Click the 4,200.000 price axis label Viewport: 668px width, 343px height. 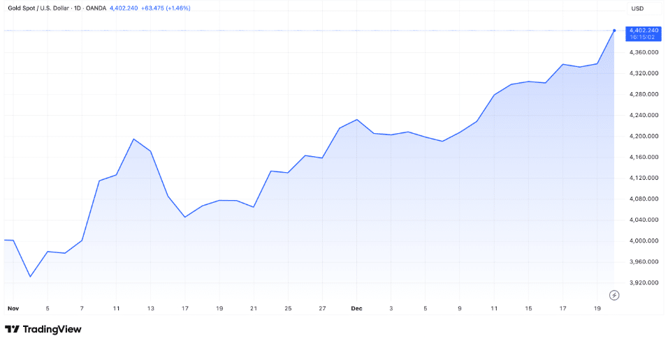coord(642,136)
